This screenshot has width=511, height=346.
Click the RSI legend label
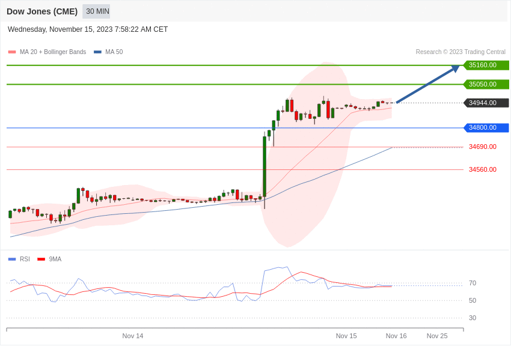point(25,259)
